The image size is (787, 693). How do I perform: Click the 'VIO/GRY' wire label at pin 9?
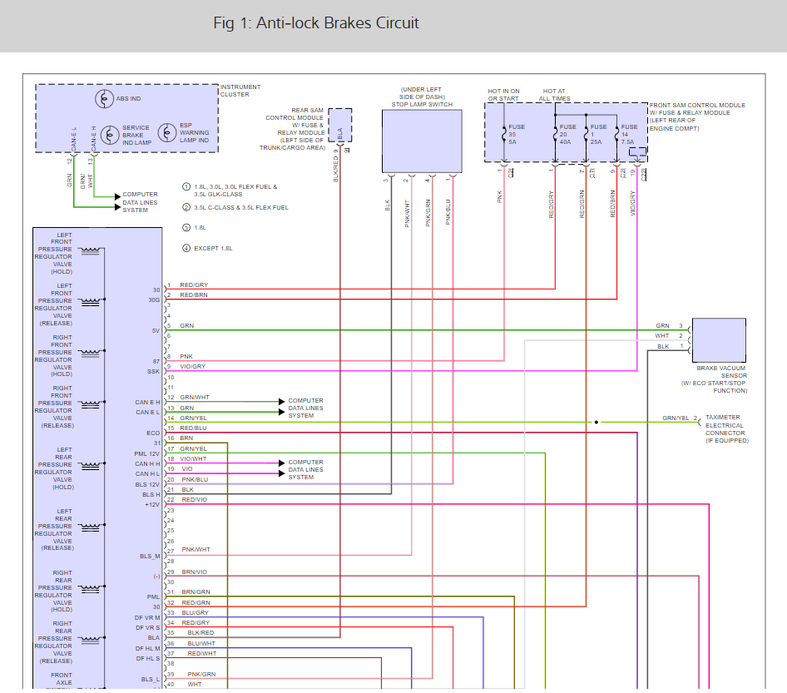click(193, 366)
